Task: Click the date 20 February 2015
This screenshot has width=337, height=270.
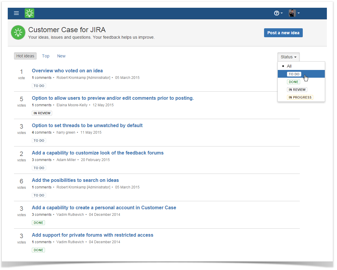Action: [95, 160]
